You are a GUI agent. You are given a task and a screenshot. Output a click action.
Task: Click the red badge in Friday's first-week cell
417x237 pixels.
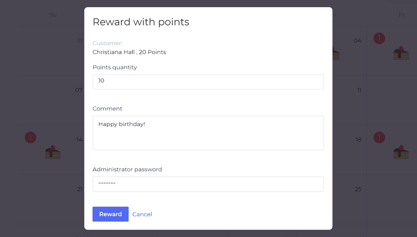click(x=379, y=39)
